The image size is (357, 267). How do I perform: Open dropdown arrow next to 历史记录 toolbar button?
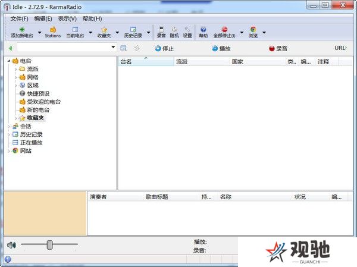(x=148, y=33)
